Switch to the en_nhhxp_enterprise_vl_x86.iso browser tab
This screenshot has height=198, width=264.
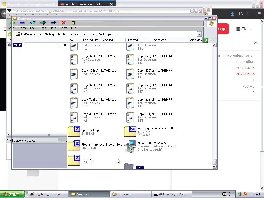[87, 4]
